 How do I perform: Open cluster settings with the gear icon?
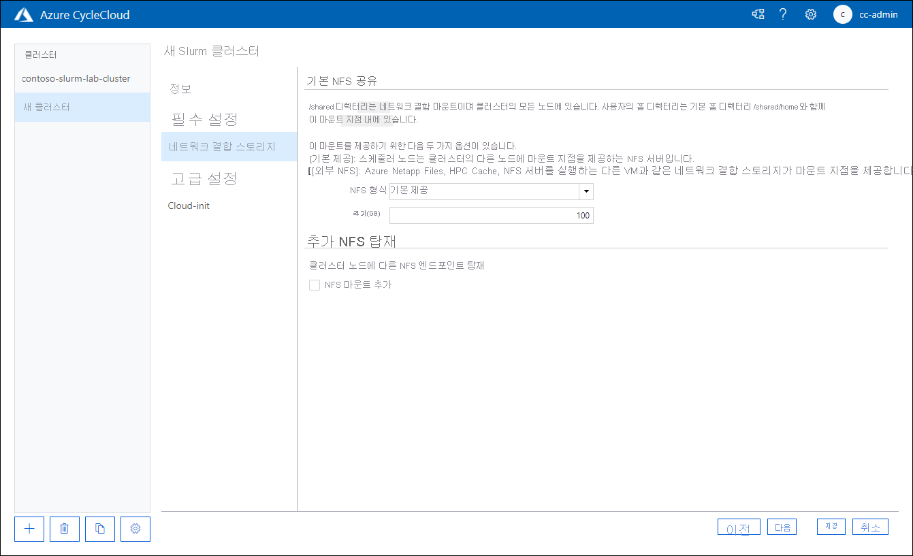[135, 529]
